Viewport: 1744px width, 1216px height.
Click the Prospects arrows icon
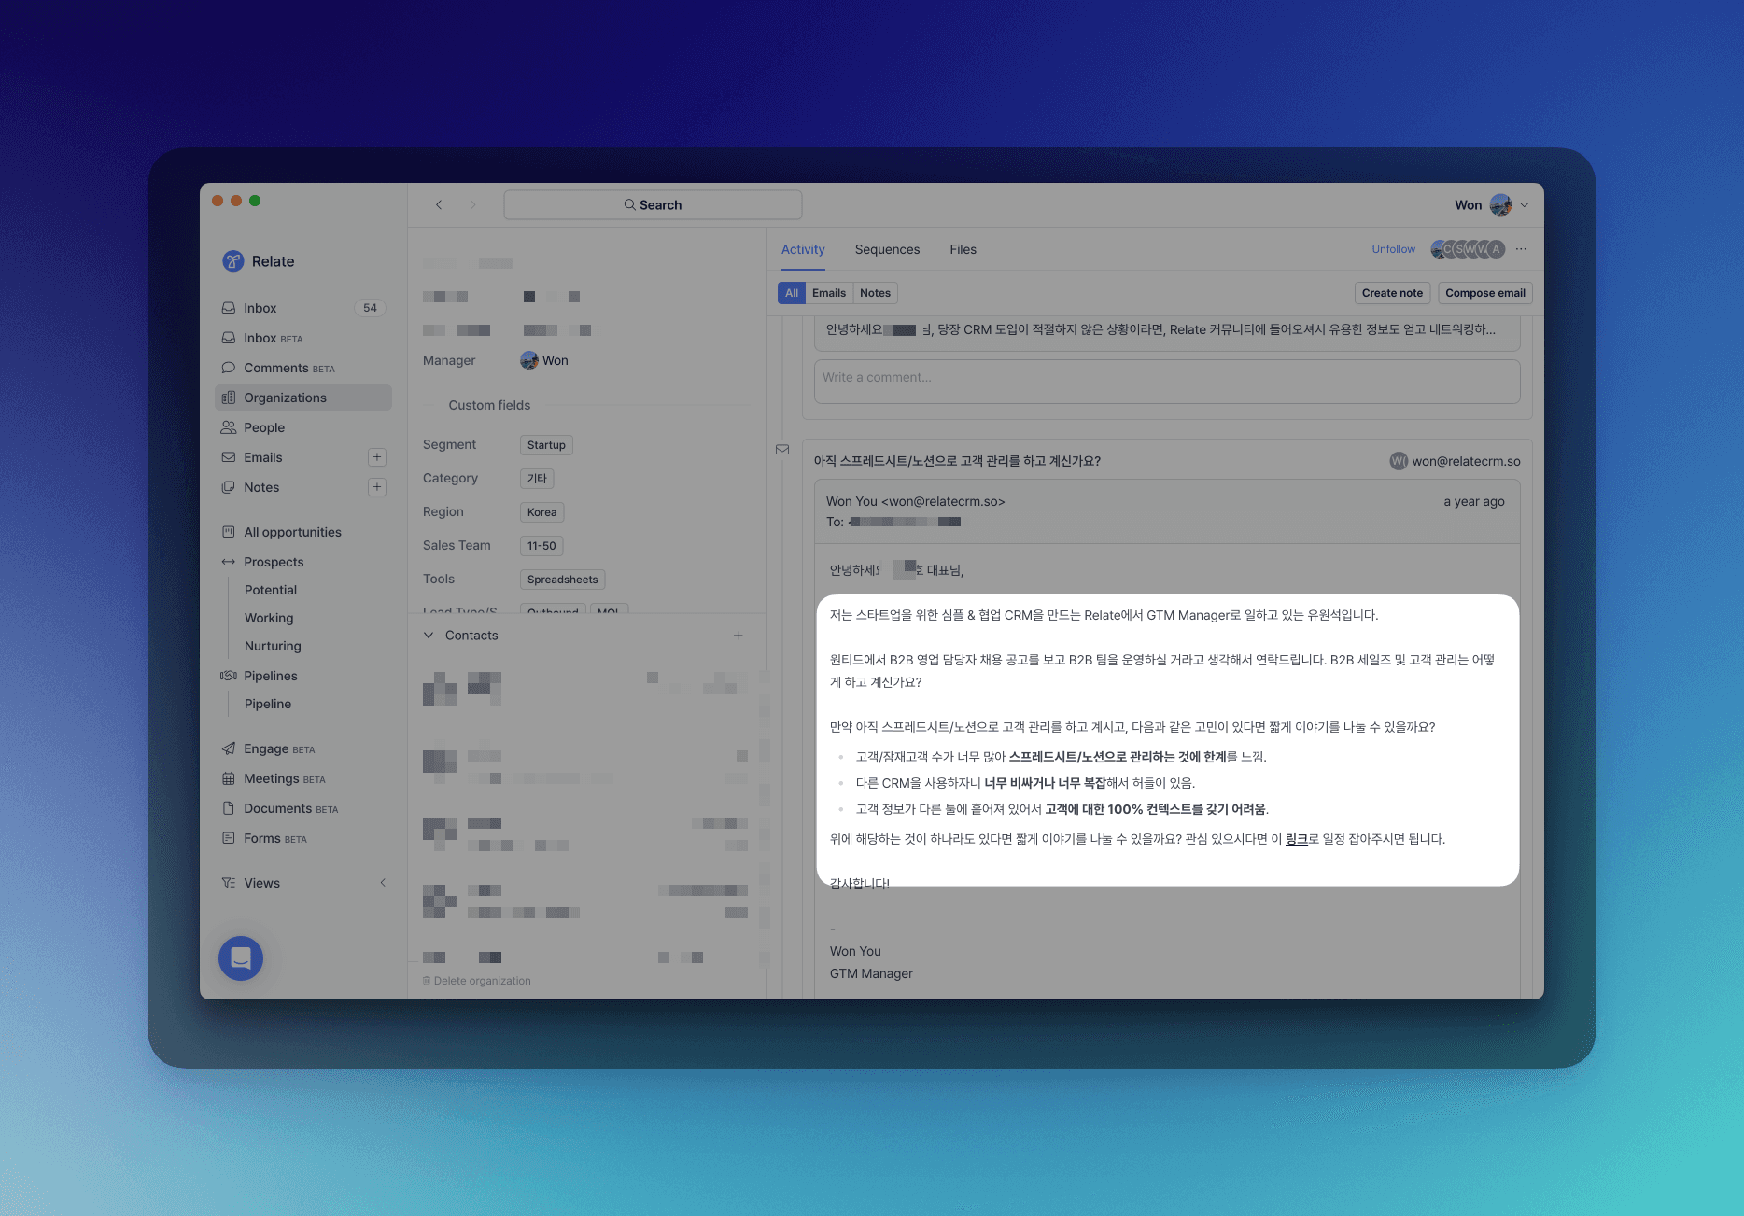coord(228,562)
